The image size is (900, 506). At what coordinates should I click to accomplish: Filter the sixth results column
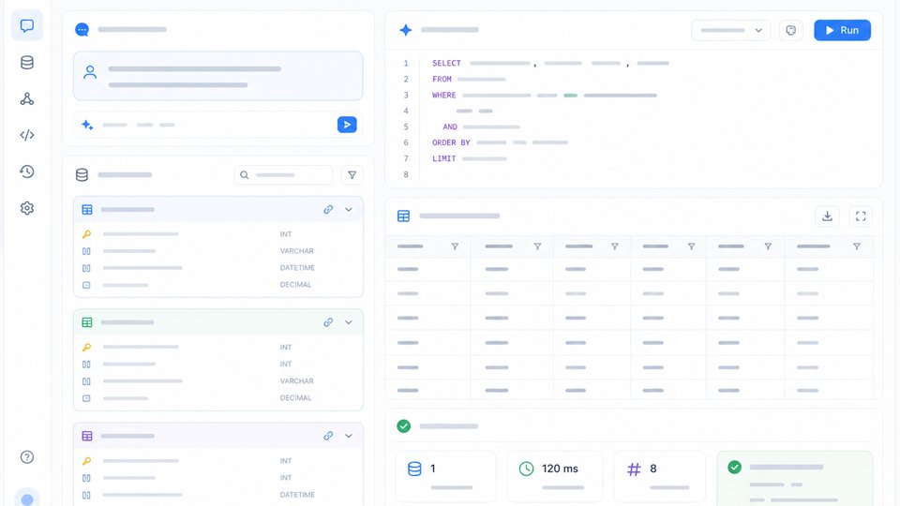coord(856,246)
